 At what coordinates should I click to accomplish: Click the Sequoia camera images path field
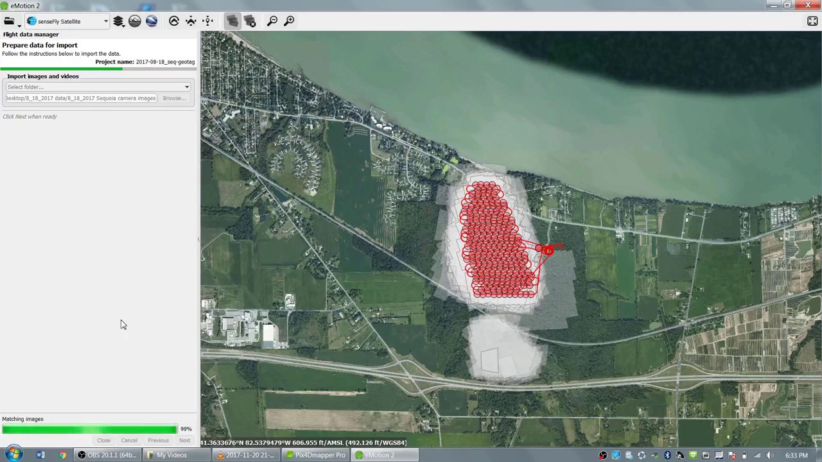pos(81,98)
